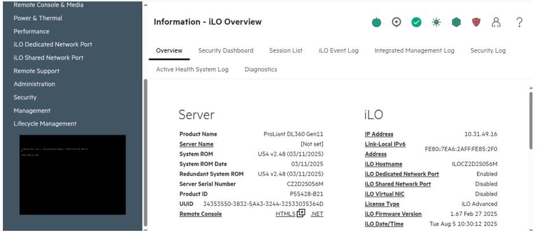
Task: Open the iLO Event Log tab
Action: 339,51
